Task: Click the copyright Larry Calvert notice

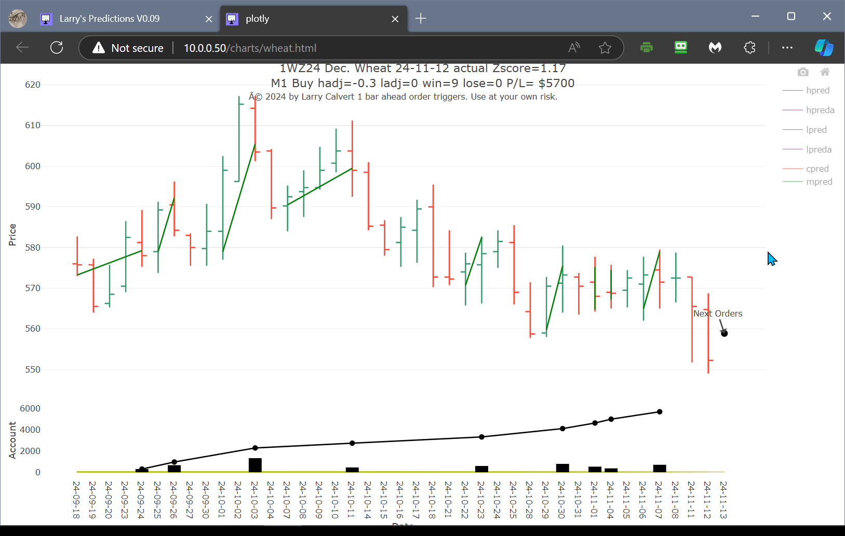Action: coord(403,97)
